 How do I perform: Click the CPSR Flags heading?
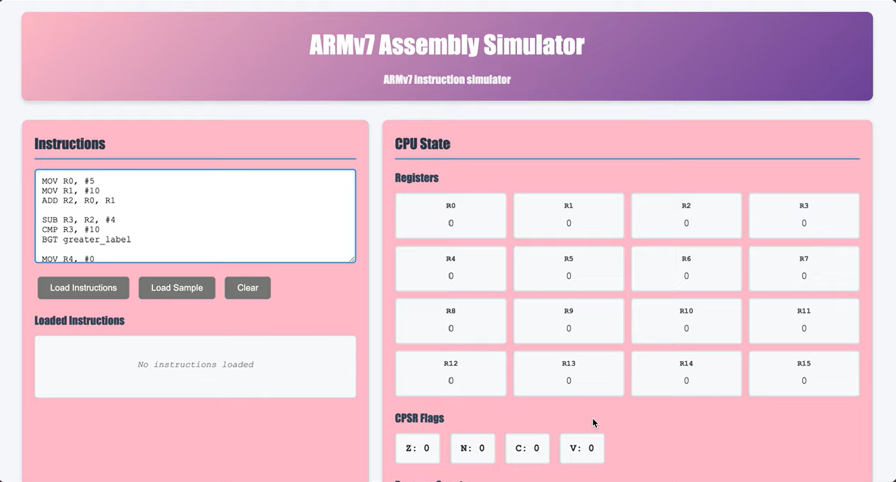419,418
